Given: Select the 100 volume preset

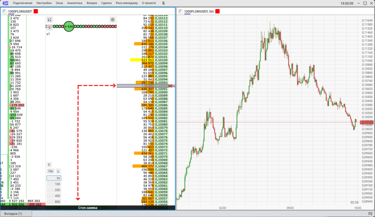Looking at the screenshot, I should 54,184.
